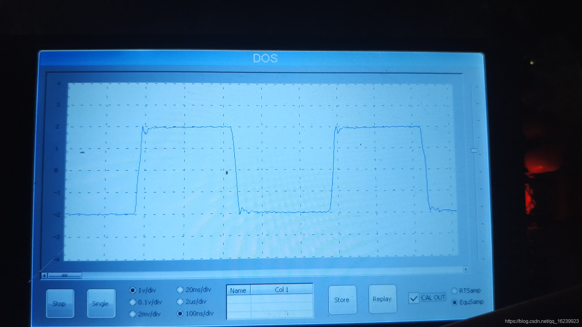Click the vertical position slider handle
Screen dimensions: 582x327
tap(474, 150)
